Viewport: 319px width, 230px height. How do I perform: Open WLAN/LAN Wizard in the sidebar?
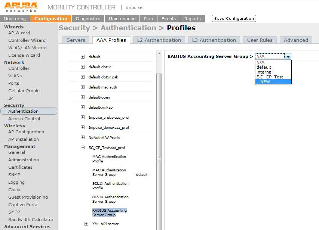(x=27, y=48)
